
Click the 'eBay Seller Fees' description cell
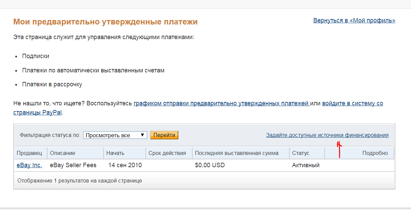coord(73,165)
